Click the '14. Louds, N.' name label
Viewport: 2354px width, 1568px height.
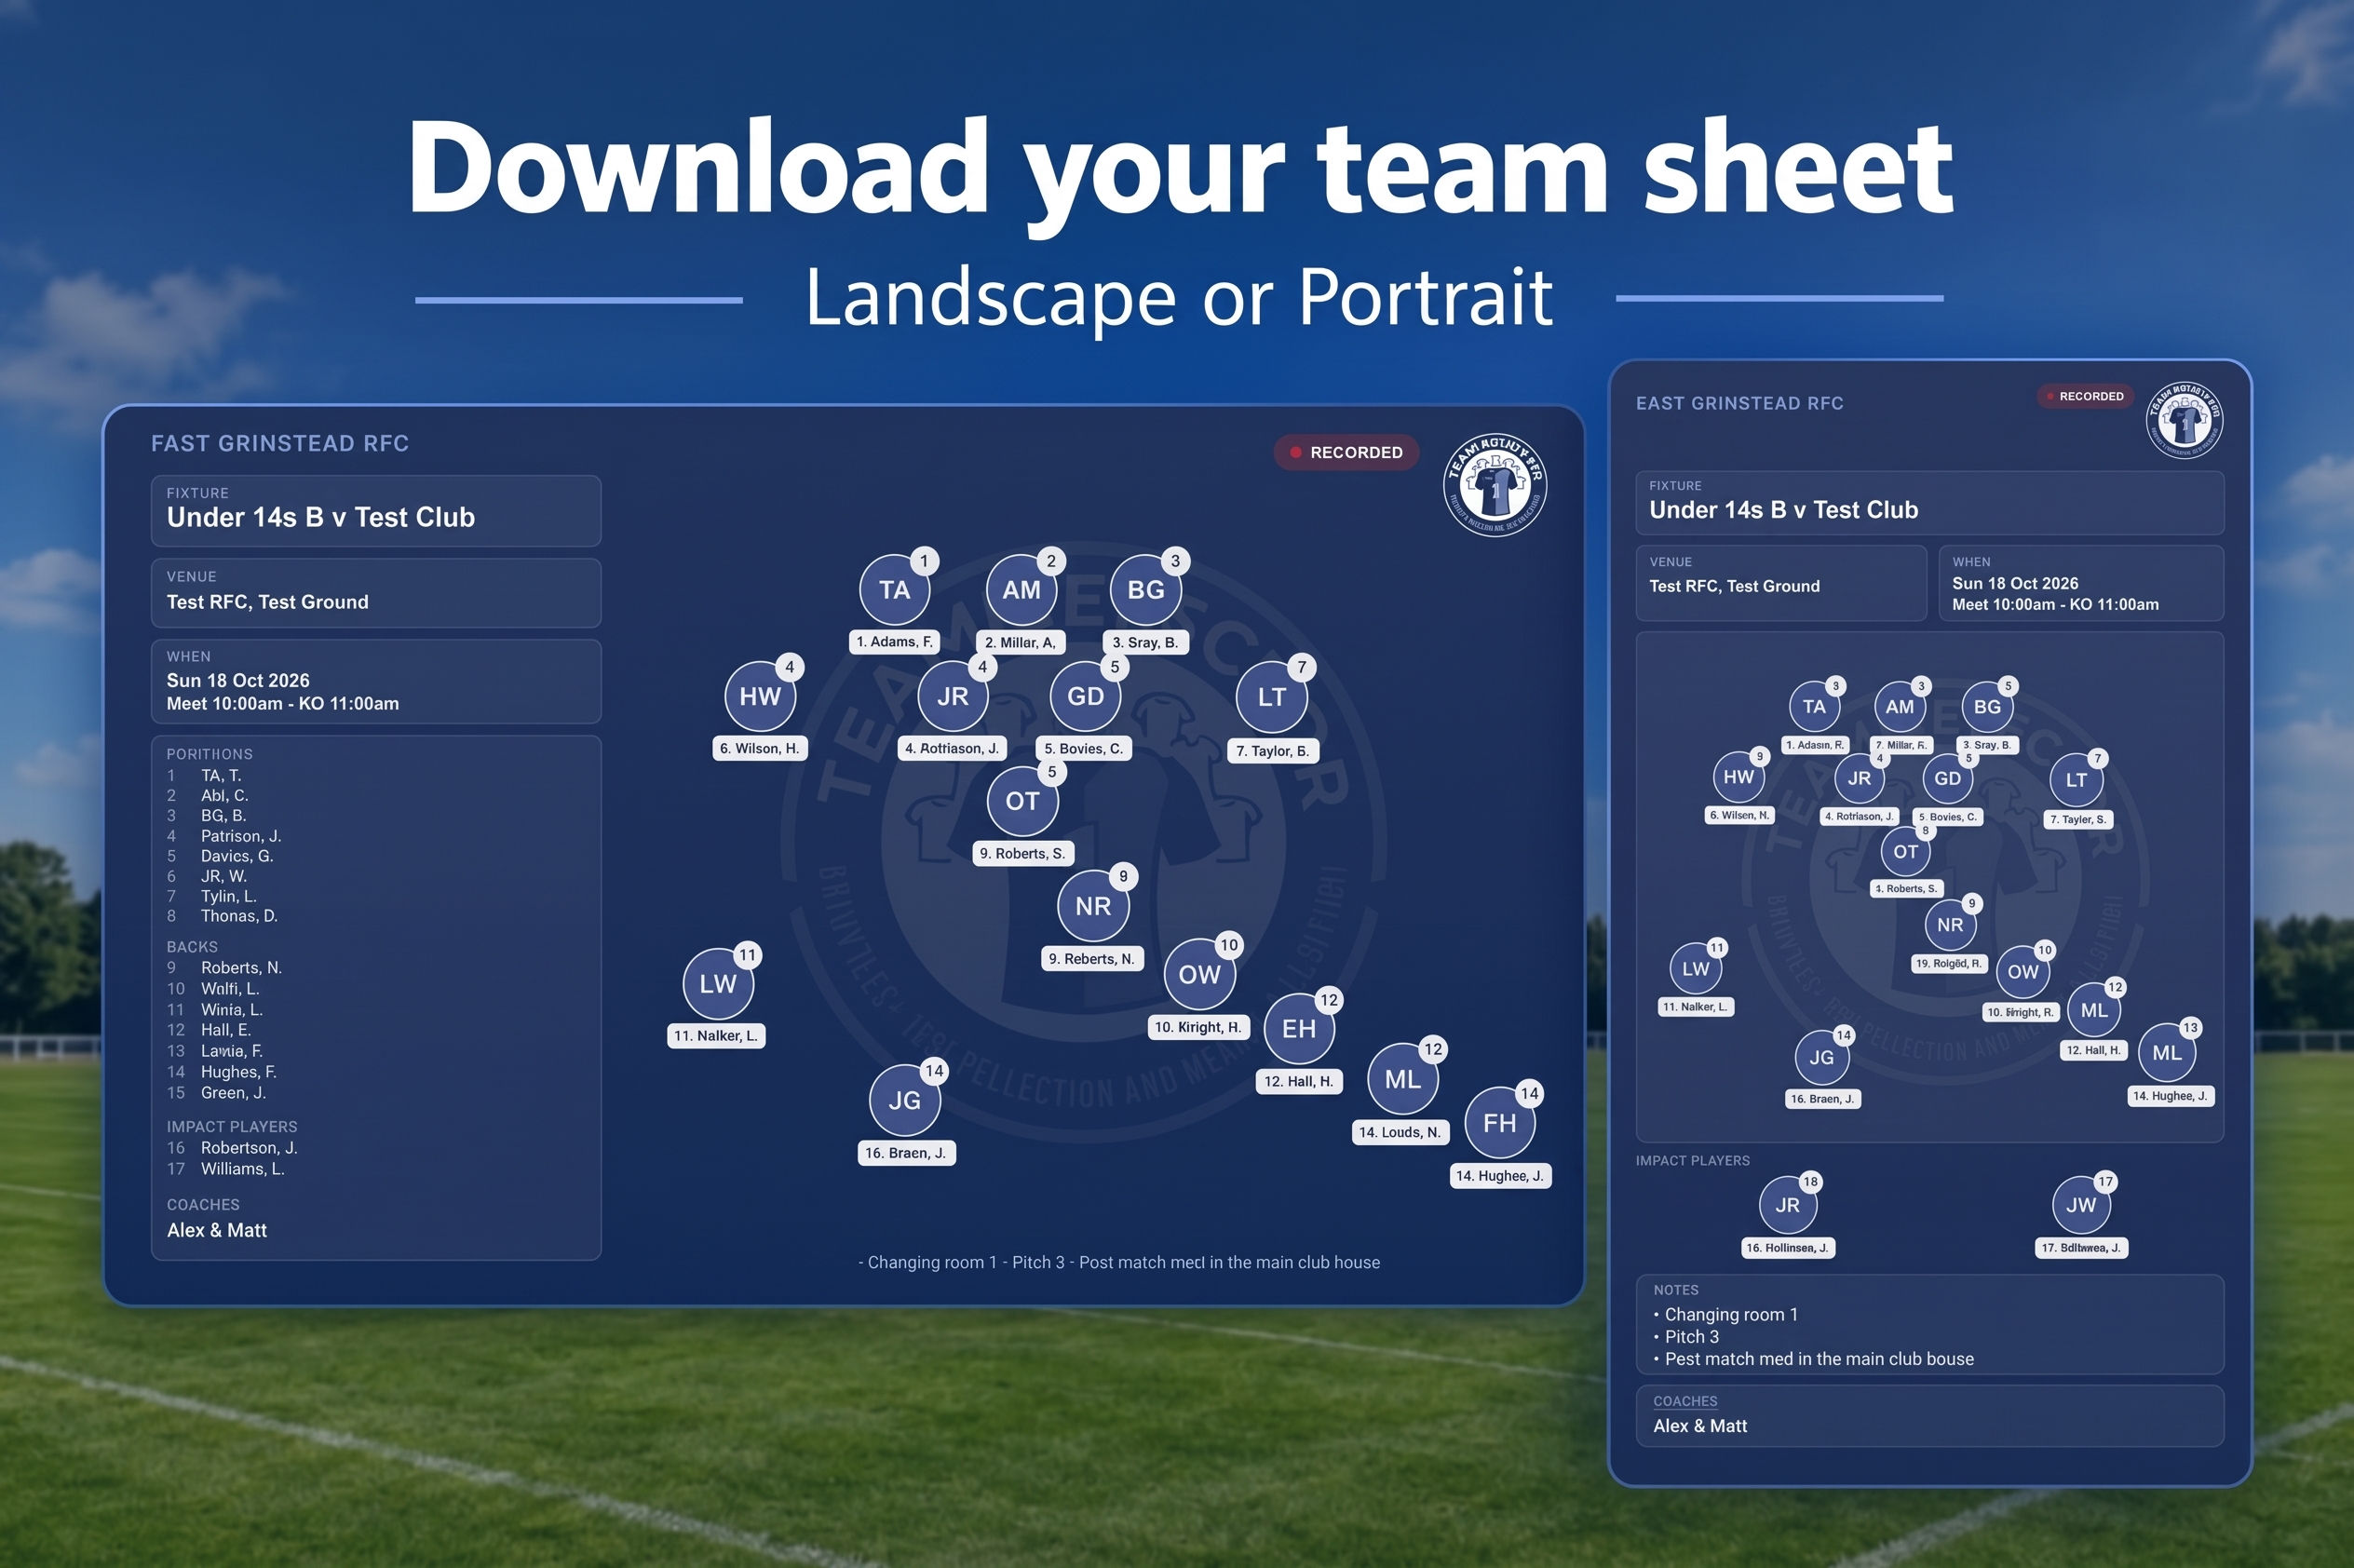[1400, 1132]
